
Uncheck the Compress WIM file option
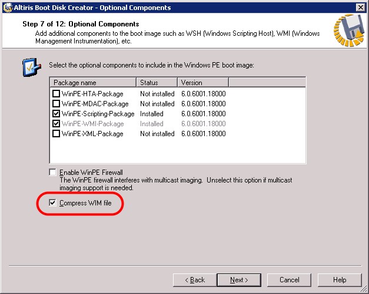[53, 202]
